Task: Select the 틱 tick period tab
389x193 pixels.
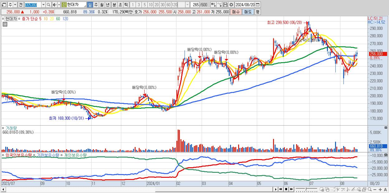Action: (x=126, y=5)
